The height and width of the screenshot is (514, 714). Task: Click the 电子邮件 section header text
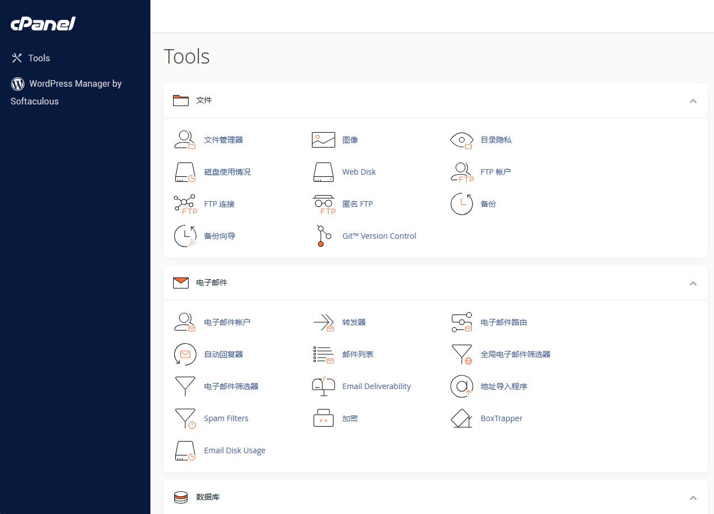[212, 282]
